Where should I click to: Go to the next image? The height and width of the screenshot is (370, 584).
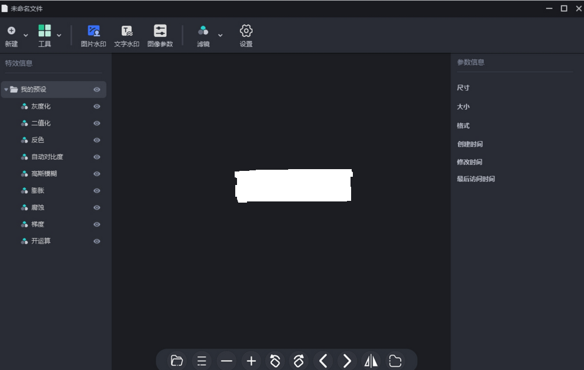coord(347,361)
